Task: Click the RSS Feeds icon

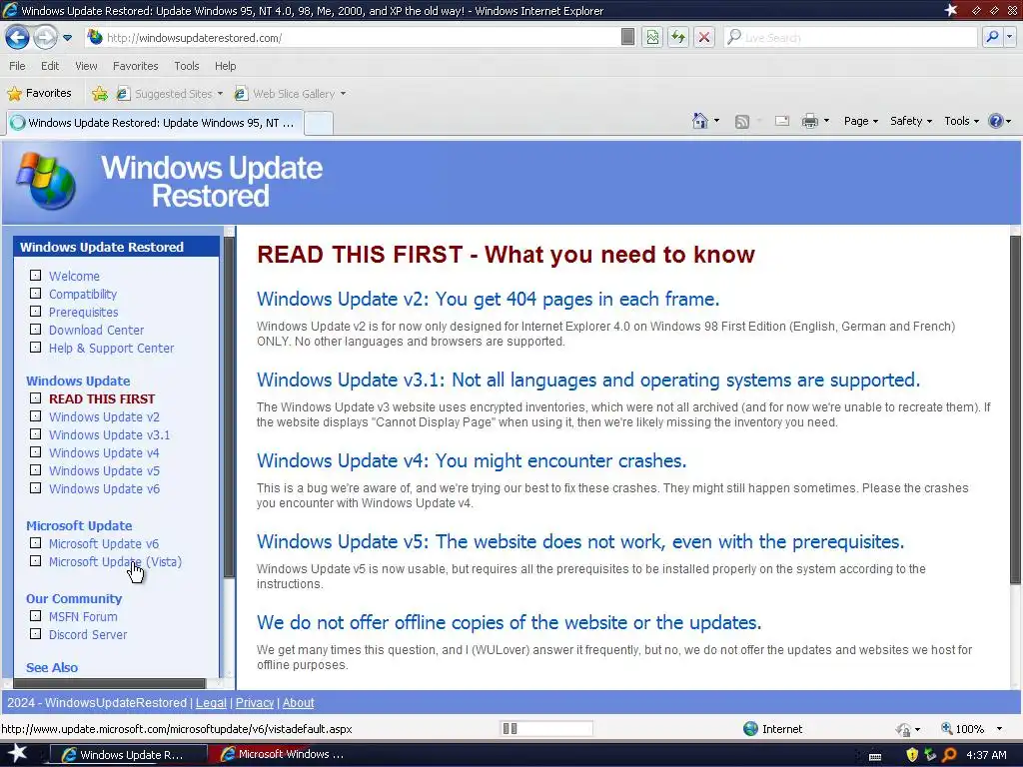Action: (742, 121)
